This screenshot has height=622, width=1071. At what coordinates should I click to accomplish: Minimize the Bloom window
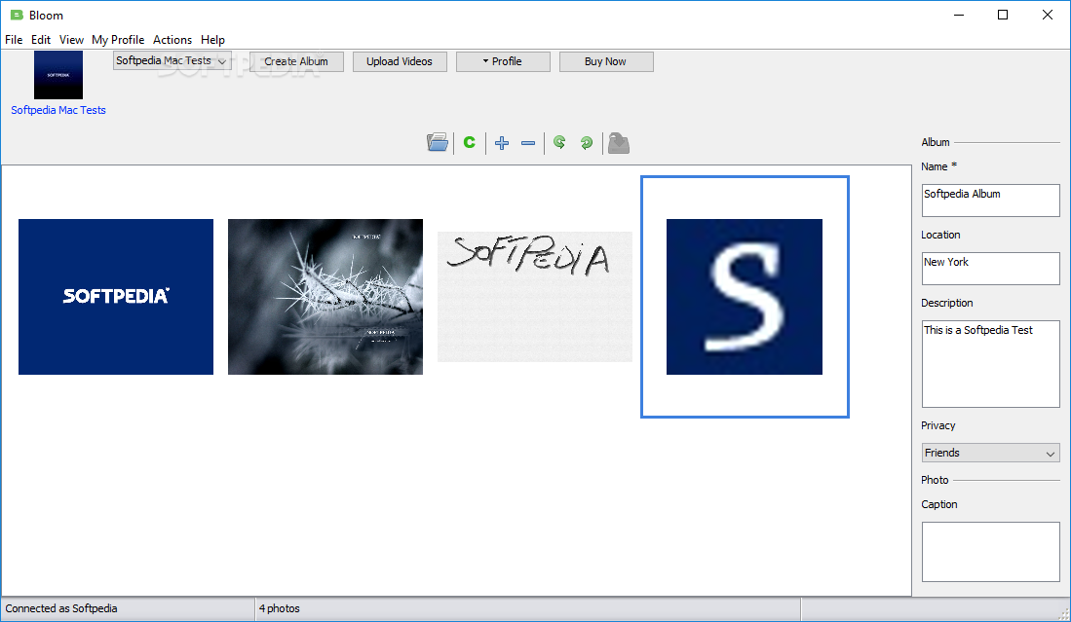959,15
